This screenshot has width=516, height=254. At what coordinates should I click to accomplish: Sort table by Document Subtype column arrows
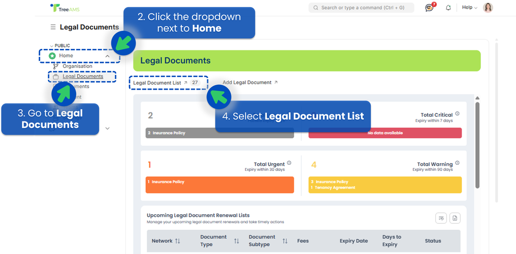pos(285,241)
